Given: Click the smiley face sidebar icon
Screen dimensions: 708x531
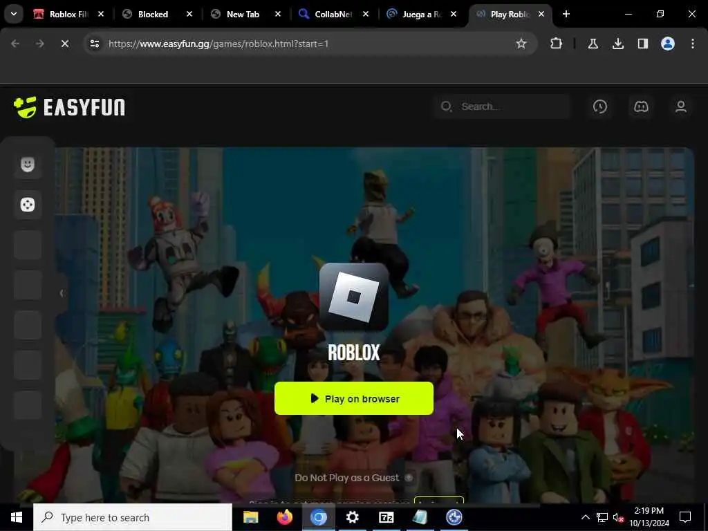Looking at the screenshot, I should click(x=28, y=165).
